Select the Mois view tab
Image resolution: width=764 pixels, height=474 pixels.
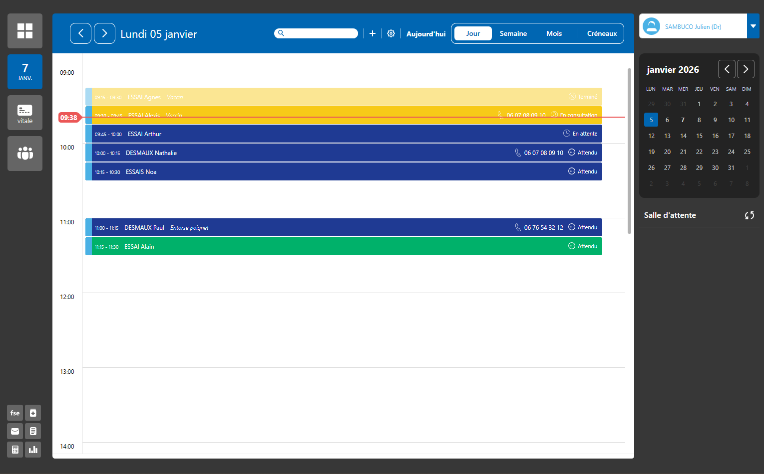click(x=554, y=33)
